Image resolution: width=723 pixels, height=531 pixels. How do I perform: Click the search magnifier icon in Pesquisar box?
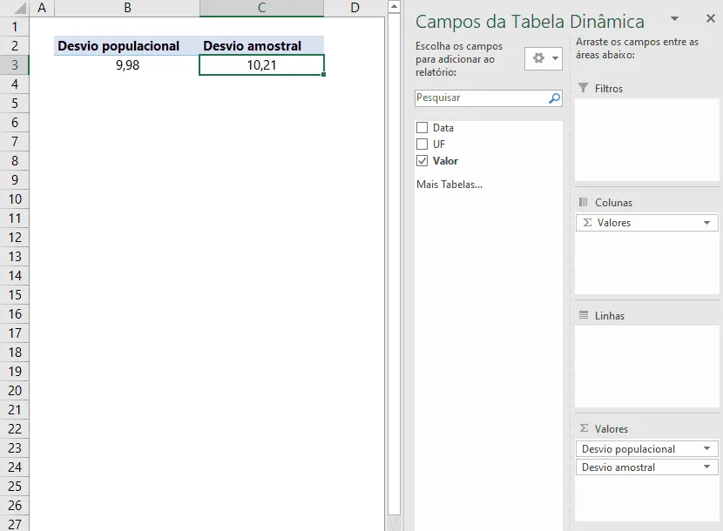point(554,98)
